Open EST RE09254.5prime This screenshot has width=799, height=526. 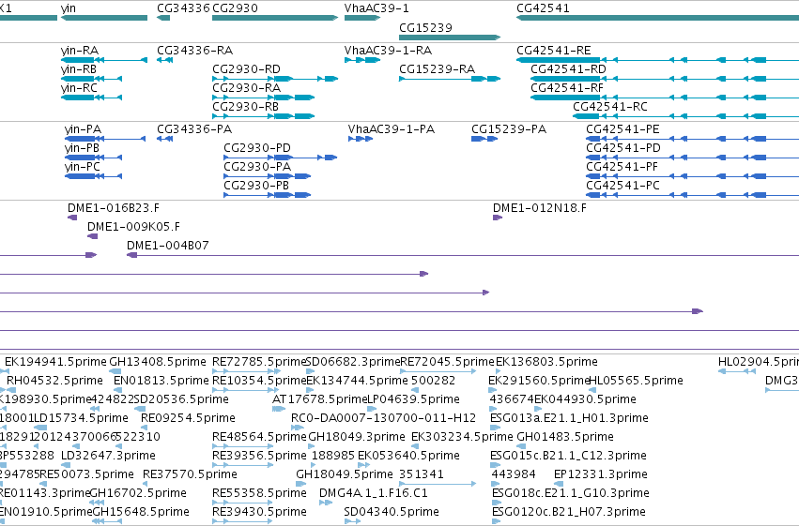click(188, 419)
